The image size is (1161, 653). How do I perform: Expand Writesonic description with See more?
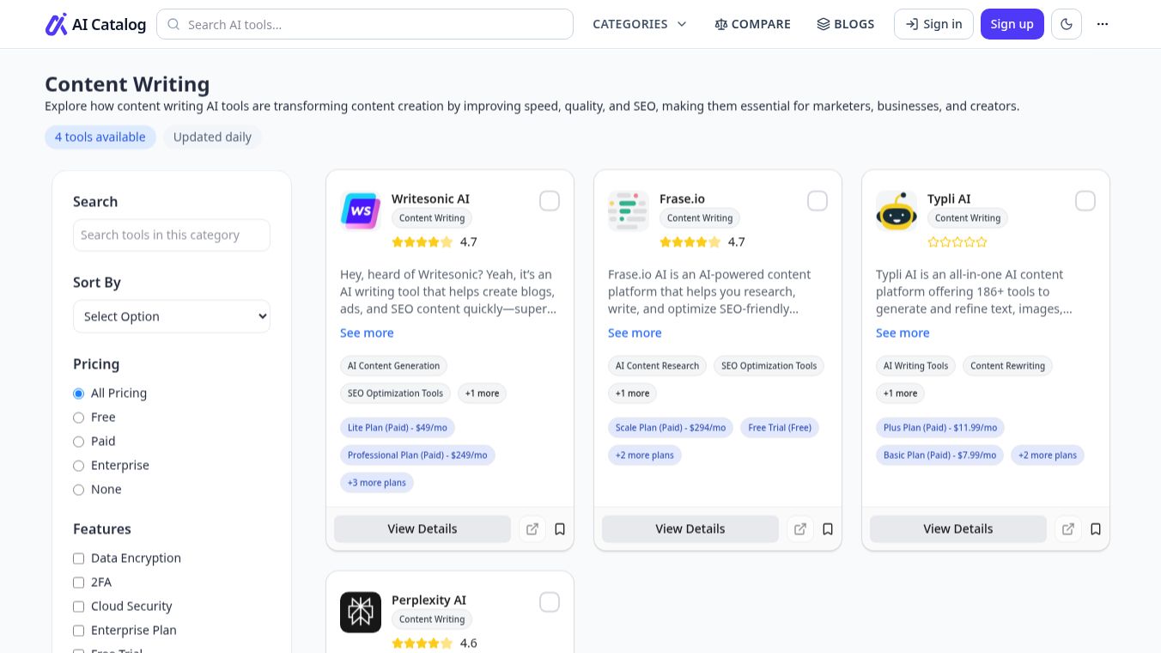[367, 333]
